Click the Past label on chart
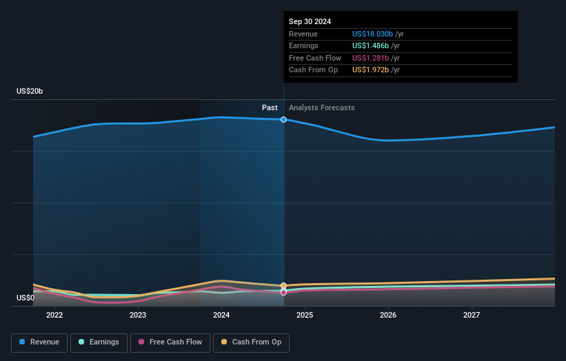This screenshot has width=566, height=361. pos(270,107)
